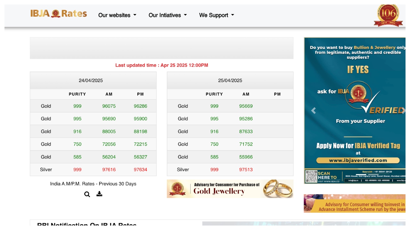Advance carousel with next arrow

(403, 111)
